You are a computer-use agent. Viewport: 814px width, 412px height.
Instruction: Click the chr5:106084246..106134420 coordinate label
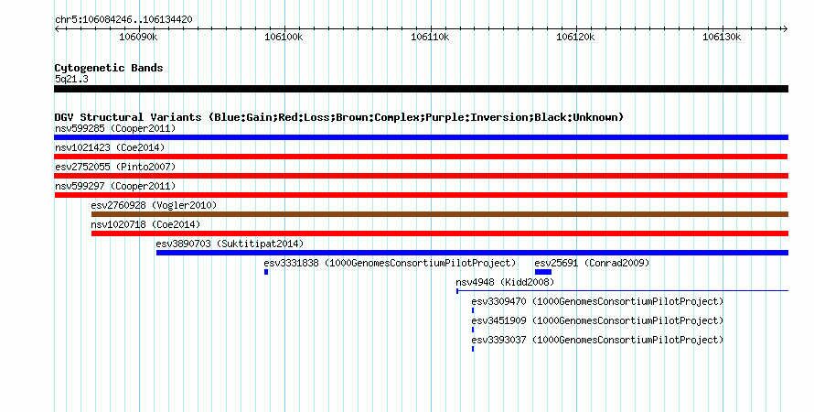(123, 19)
